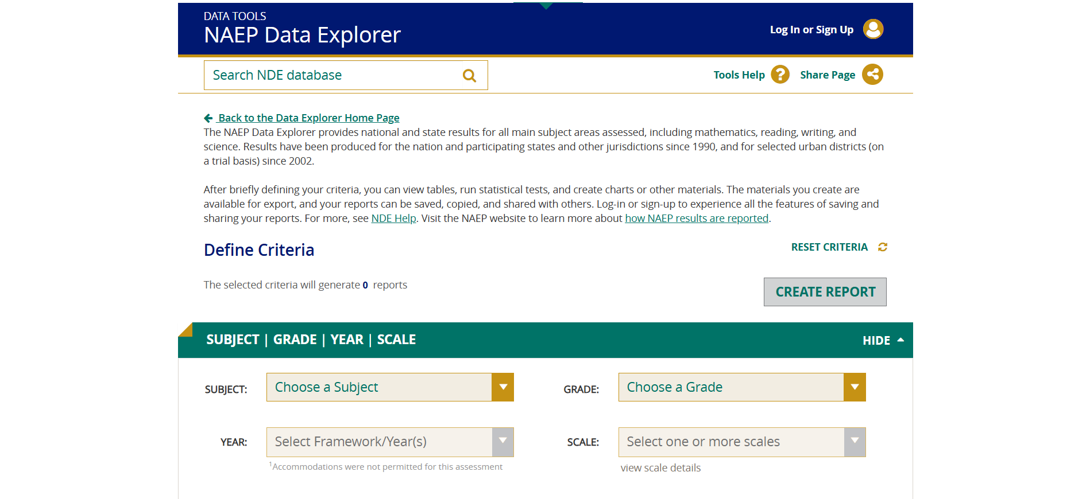Click the Scale dropdown gray arrow
The height and width of the screenshot is (499, 1090).
(855, 442)
